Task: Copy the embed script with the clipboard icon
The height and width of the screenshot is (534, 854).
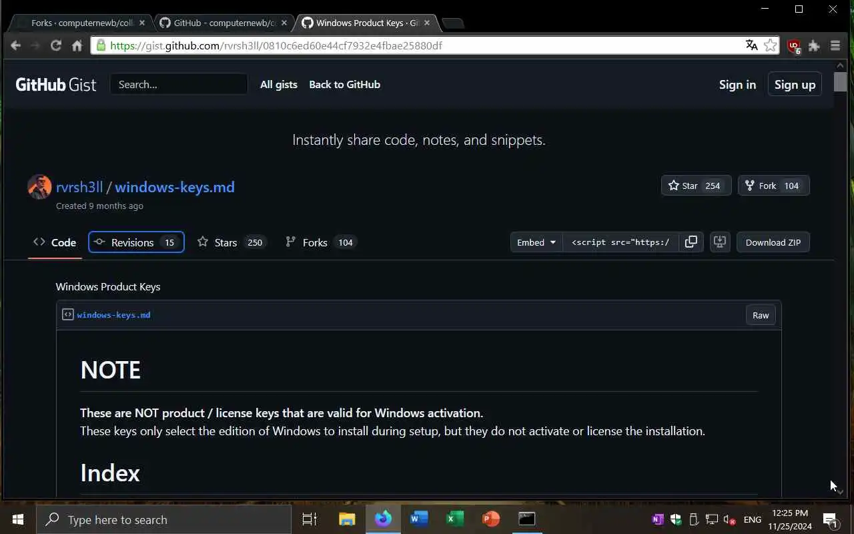Action: coord(691,242)
